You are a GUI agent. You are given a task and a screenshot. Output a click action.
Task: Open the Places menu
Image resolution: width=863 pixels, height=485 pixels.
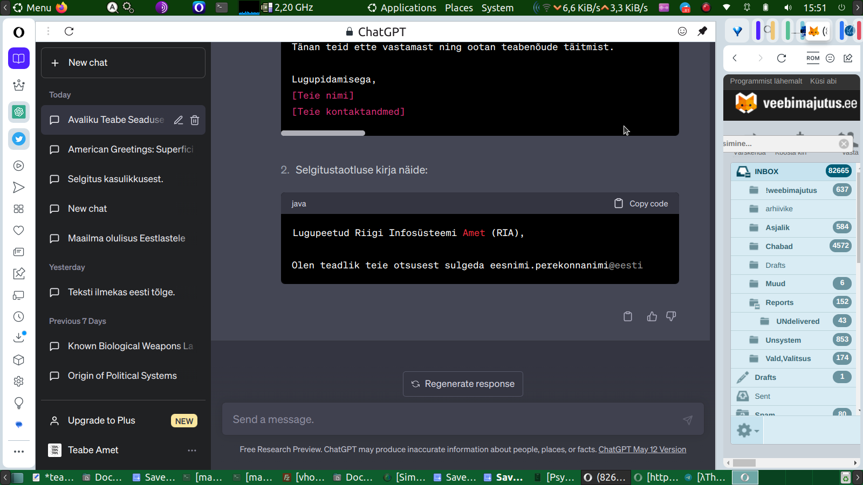coord(458,8)
